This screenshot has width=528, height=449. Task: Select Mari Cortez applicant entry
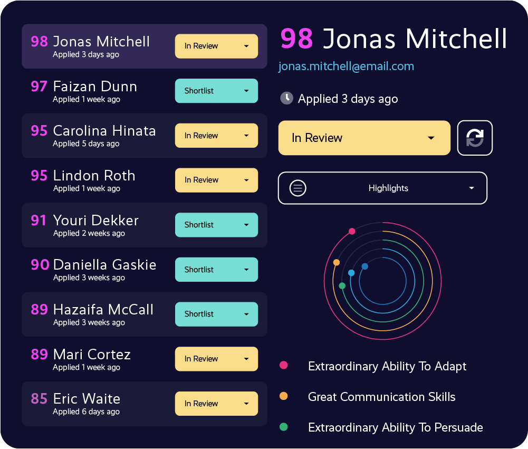(144, 359)
